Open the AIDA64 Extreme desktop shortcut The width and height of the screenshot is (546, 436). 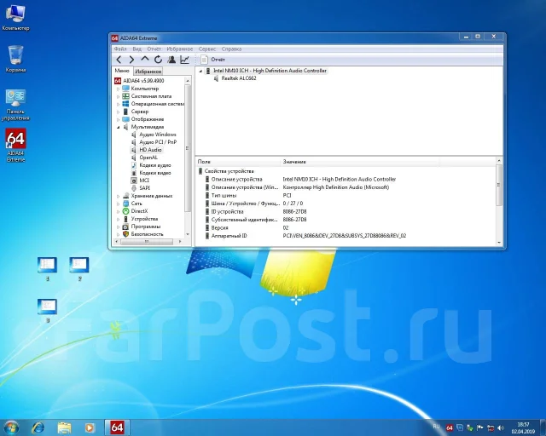point(15,146)
